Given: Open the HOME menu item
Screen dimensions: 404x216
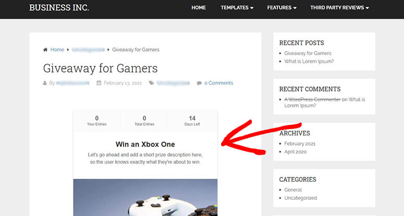Looking at the screenshot, I should point(199,8).
